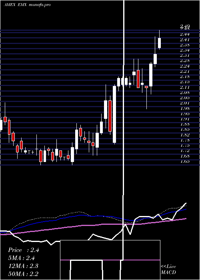Click the 1.88 price axis label
Viewport: 200px width, 280px height.
click(x=185, y=124)
